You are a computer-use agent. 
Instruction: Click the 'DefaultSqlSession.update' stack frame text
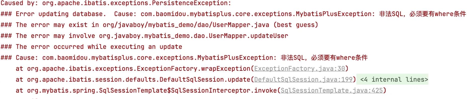pyautogui.click(x=205, y=80)
